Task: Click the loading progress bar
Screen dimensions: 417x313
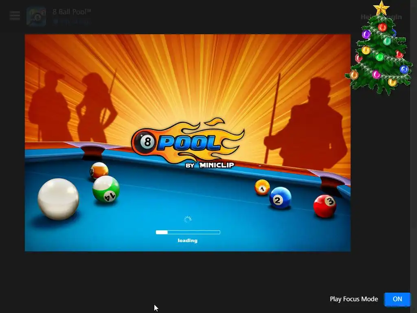Action: point(188,232)
